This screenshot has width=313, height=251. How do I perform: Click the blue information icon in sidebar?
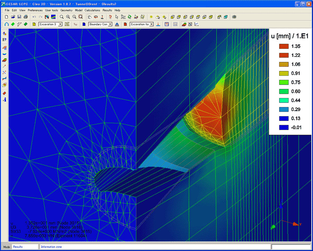point(5,100)
